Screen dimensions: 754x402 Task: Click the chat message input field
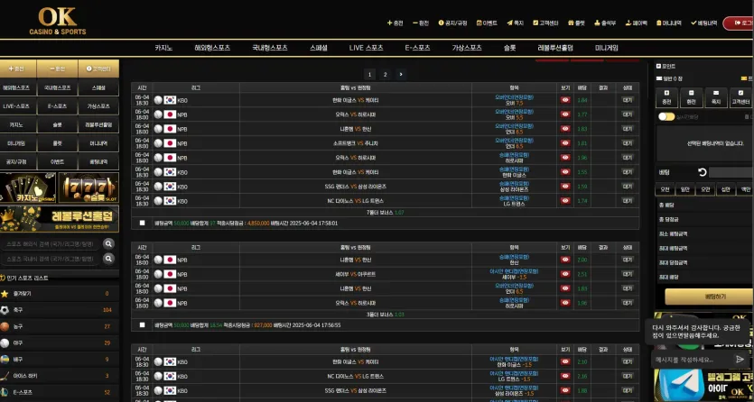tap(692, 360)
